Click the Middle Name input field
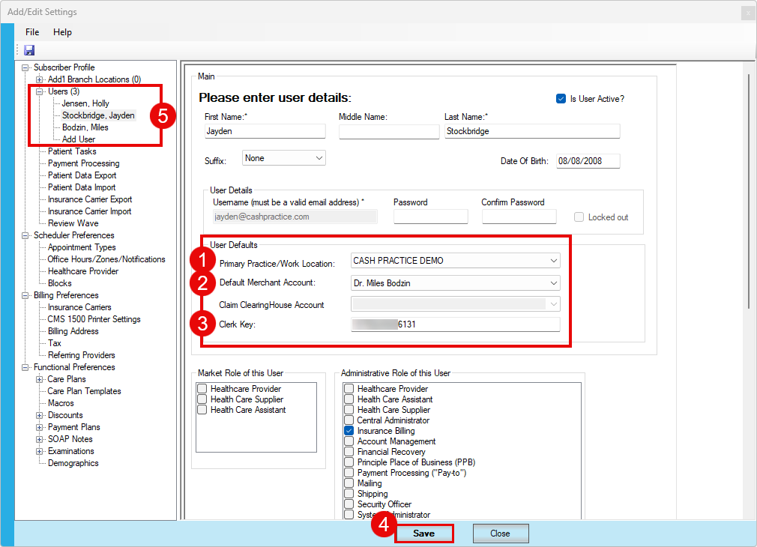This screenshot has height=547, width=757. pos(389,131)
